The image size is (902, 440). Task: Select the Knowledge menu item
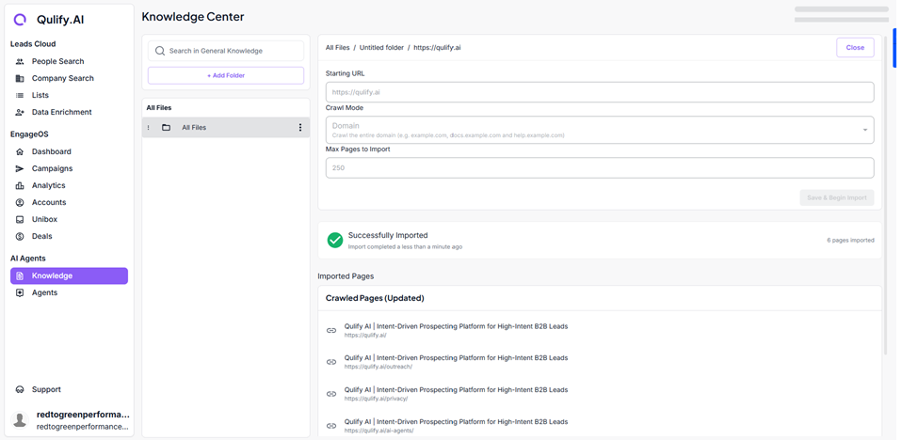pyautogui.click(x=69, y=275)
